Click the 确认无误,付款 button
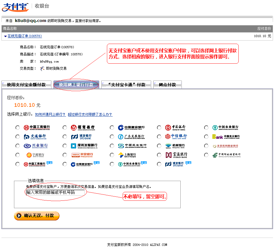The height and width of the screenshot is (247, 279). 37,216
